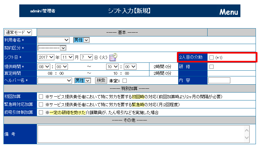Select the shift year 2017 dropdown
The height and width of the screenshot is (148, 260).
click(x=46, y=57)
